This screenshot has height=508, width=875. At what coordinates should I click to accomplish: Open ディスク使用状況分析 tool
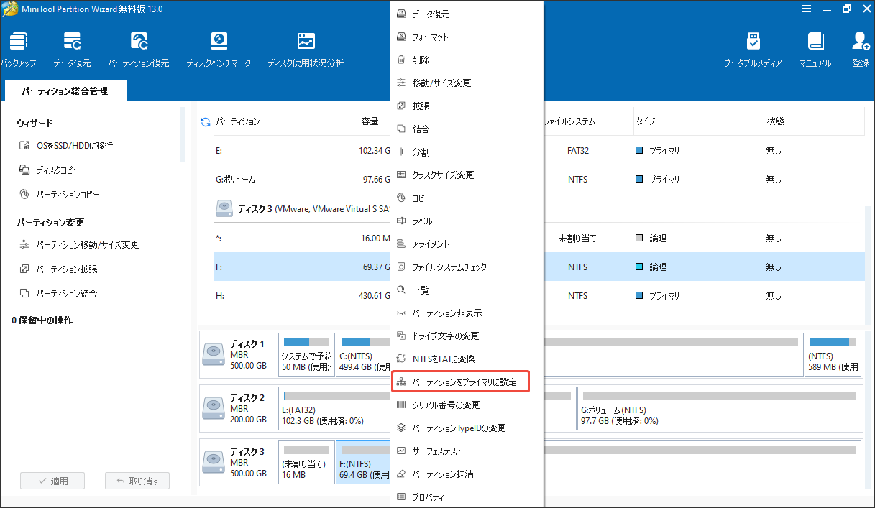click(306, 49)
